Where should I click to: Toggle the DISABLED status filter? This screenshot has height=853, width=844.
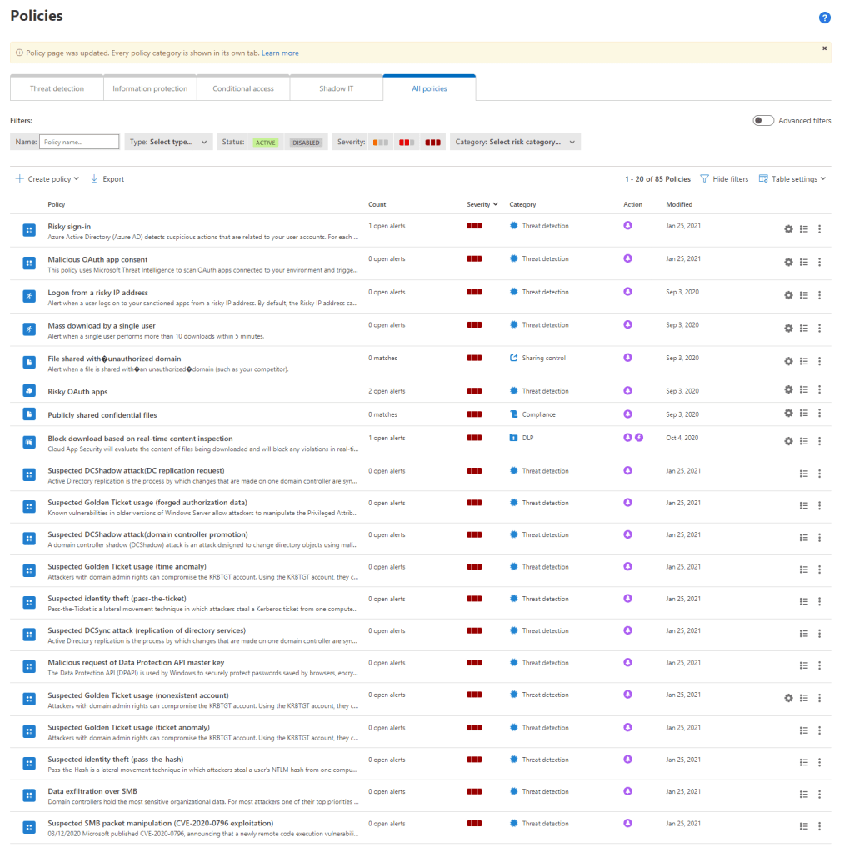pos(306,143)
